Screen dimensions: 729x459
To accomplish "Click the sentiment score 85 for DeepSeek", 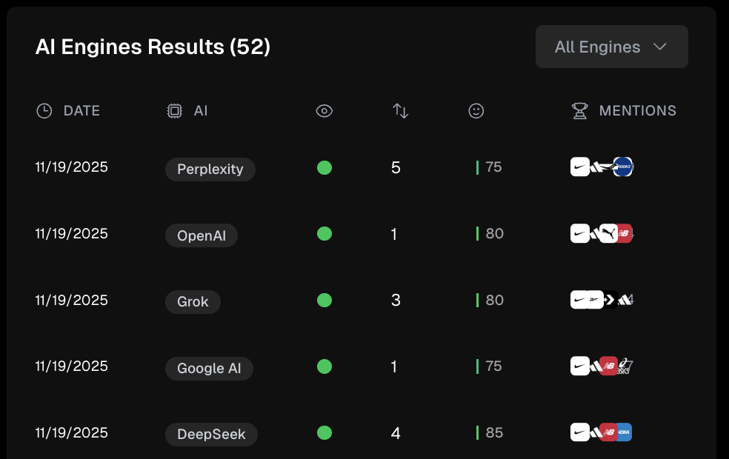I will pyautogui.click(x=494, y=432).
